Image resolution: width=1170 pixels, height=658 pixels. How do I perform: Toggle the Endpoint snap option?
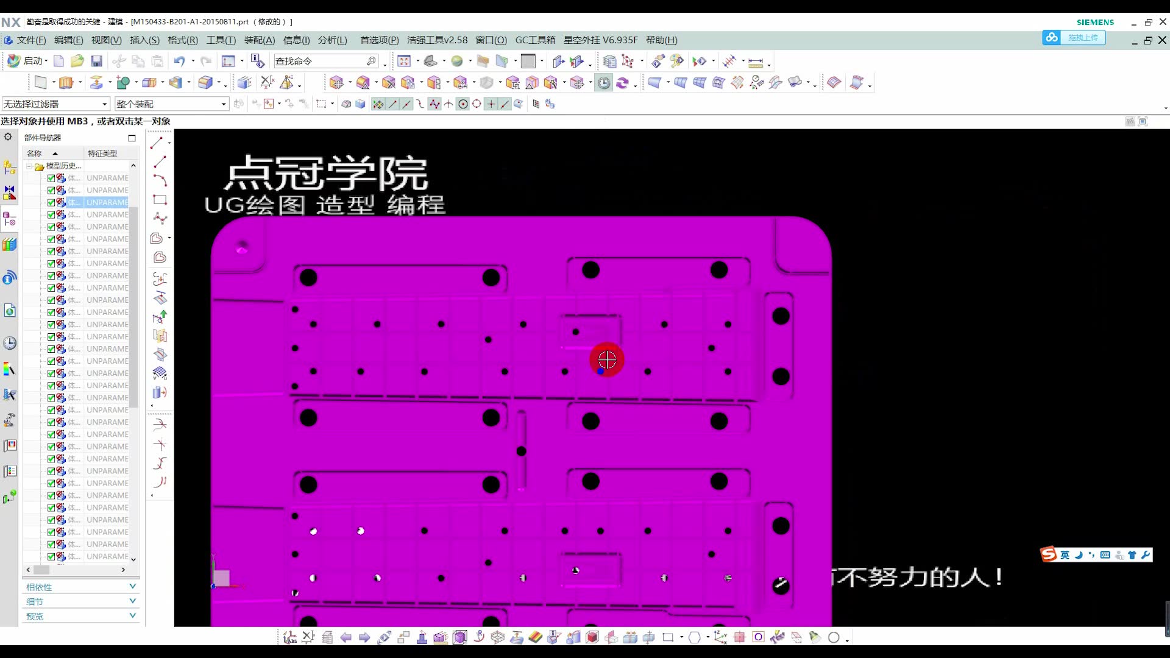tap(393, 104)
